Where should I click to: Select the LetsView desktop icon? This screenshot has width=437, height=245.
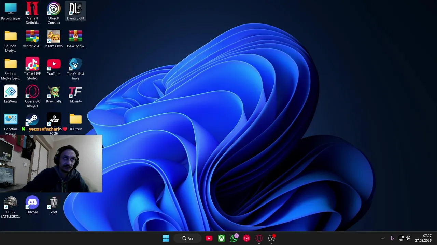point(11,94)
